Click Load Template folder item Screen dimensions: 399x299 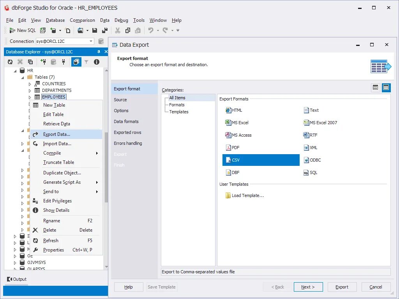coord(245,195)
